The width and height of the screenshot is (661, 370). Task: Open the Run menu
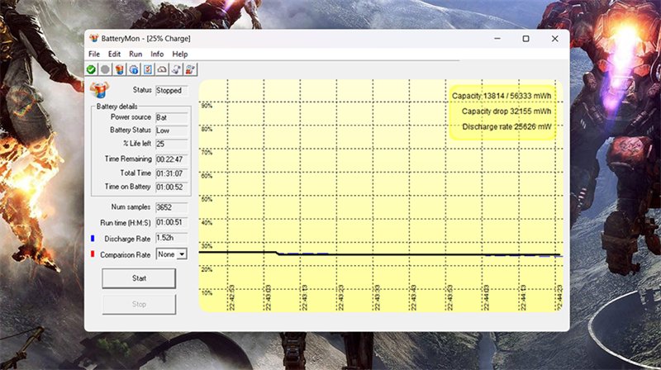click(136, 54)
